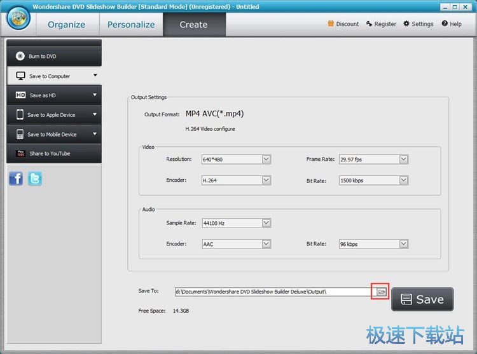Click the HD badge icon
The image size is (477, 354).
click(x=21, y=95)
